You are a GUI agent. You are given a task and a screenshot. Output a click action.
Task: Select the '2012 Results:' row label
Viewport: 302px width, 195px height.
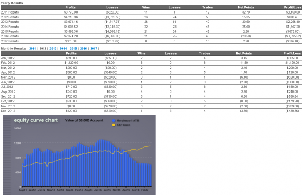point(10,17)
